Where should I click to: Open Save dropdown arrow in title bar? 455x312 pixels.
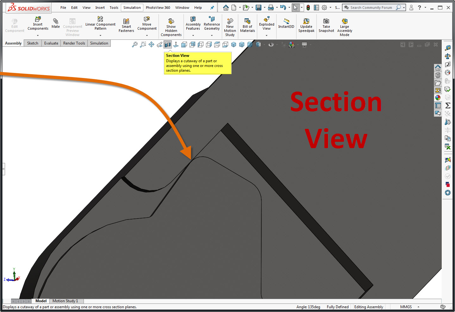265,8
